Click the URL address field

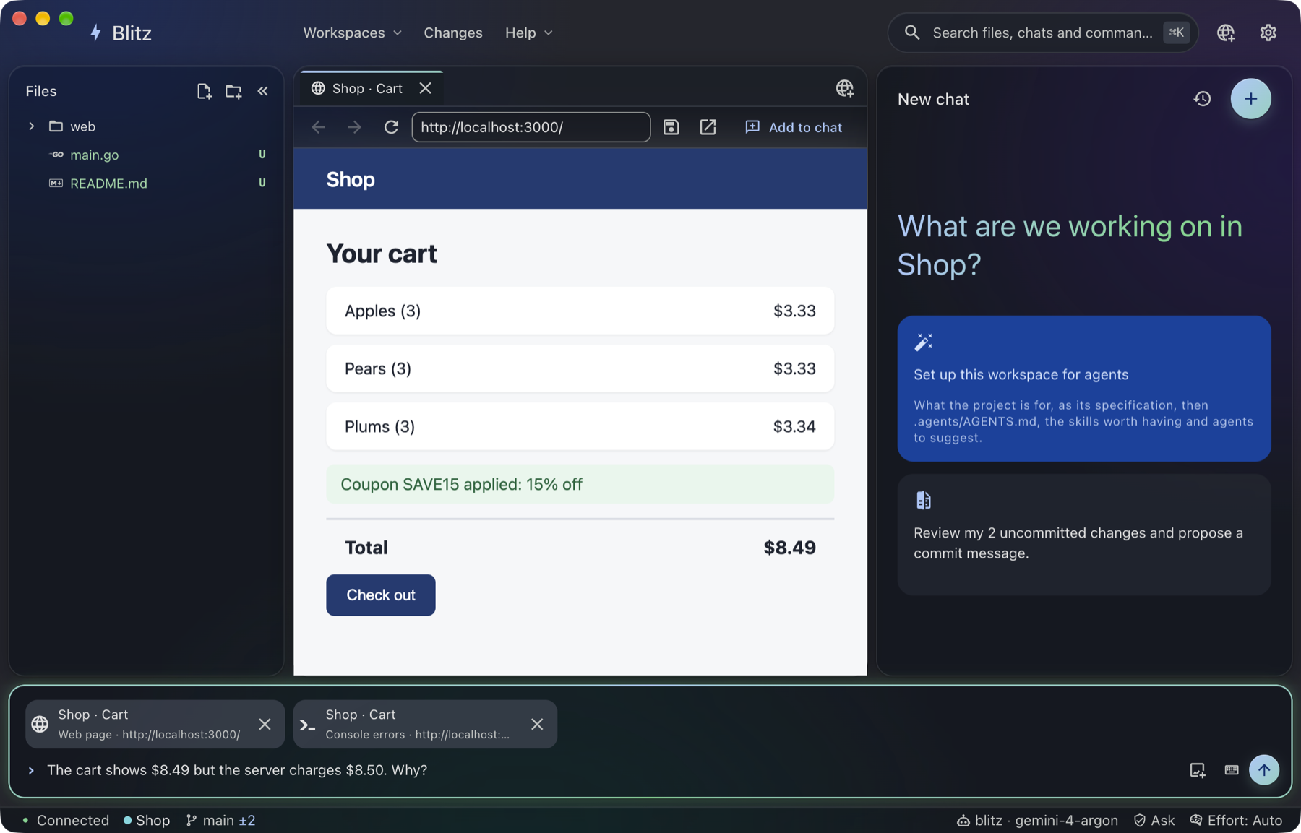(x=531, y=127)
